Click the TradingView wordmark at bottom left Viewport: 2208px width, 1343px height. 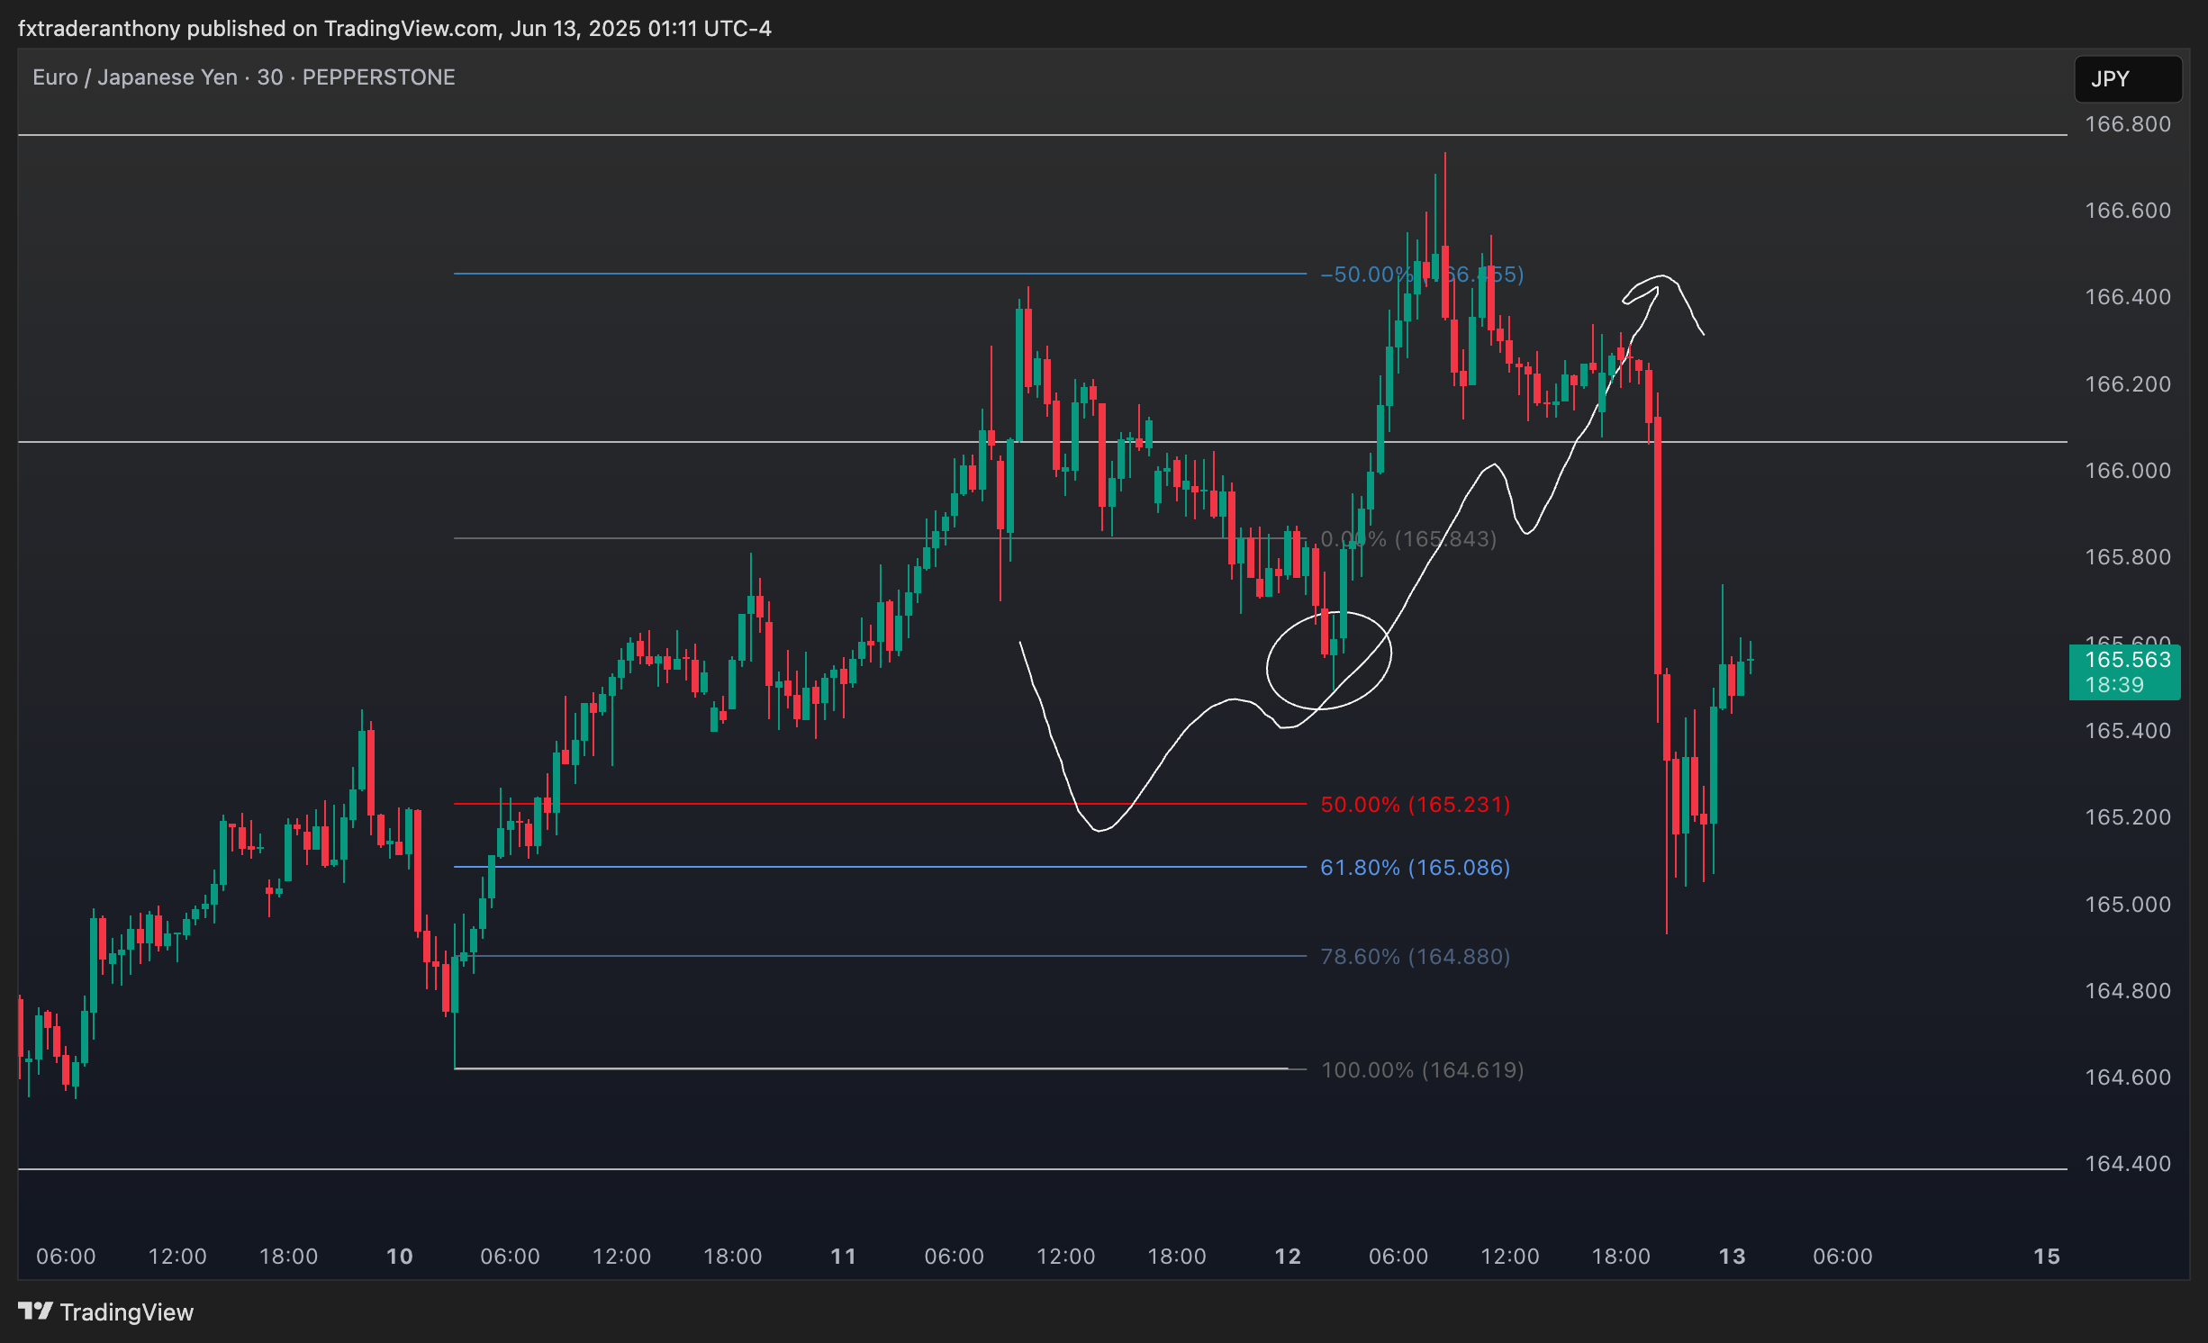point(127,1312)
